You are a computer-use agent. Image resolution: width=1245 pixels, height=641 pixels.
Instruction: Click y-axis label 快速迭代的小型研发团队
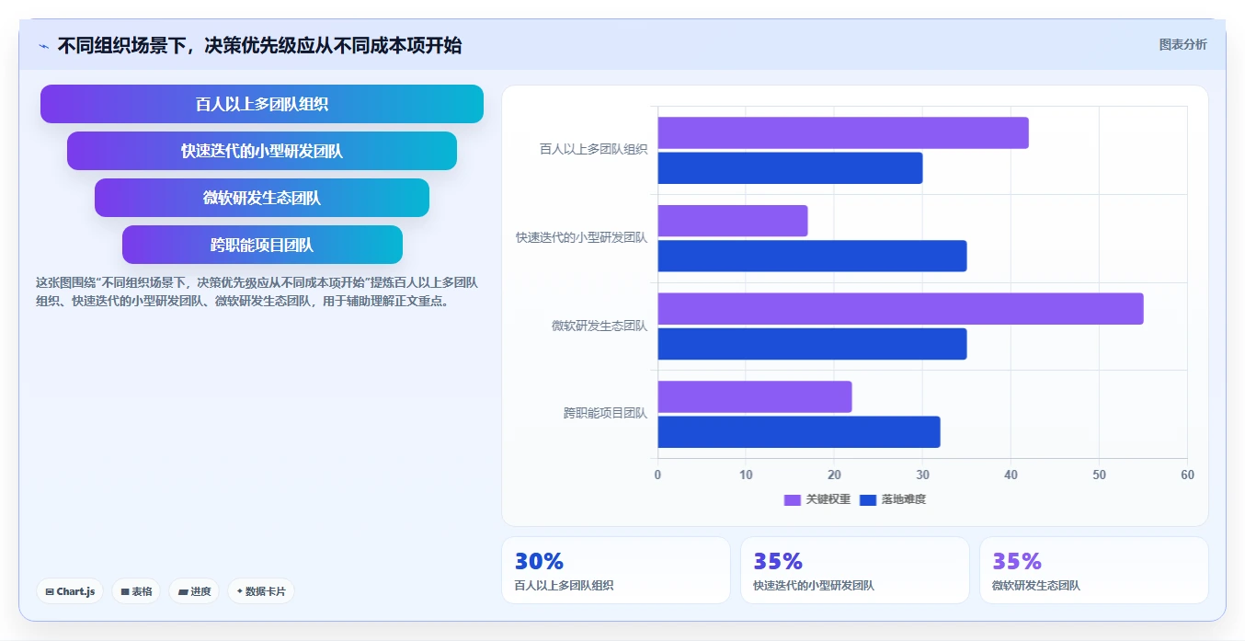coord(581,237)
